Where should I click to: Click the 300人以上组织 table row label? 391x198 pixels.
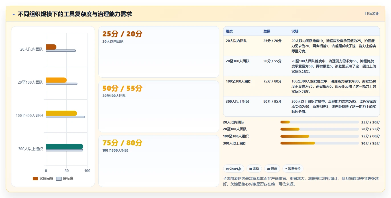(237, 102)
